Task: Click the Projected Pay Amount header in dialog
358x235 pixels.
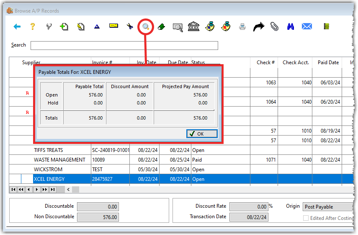Action: [185, 86]
